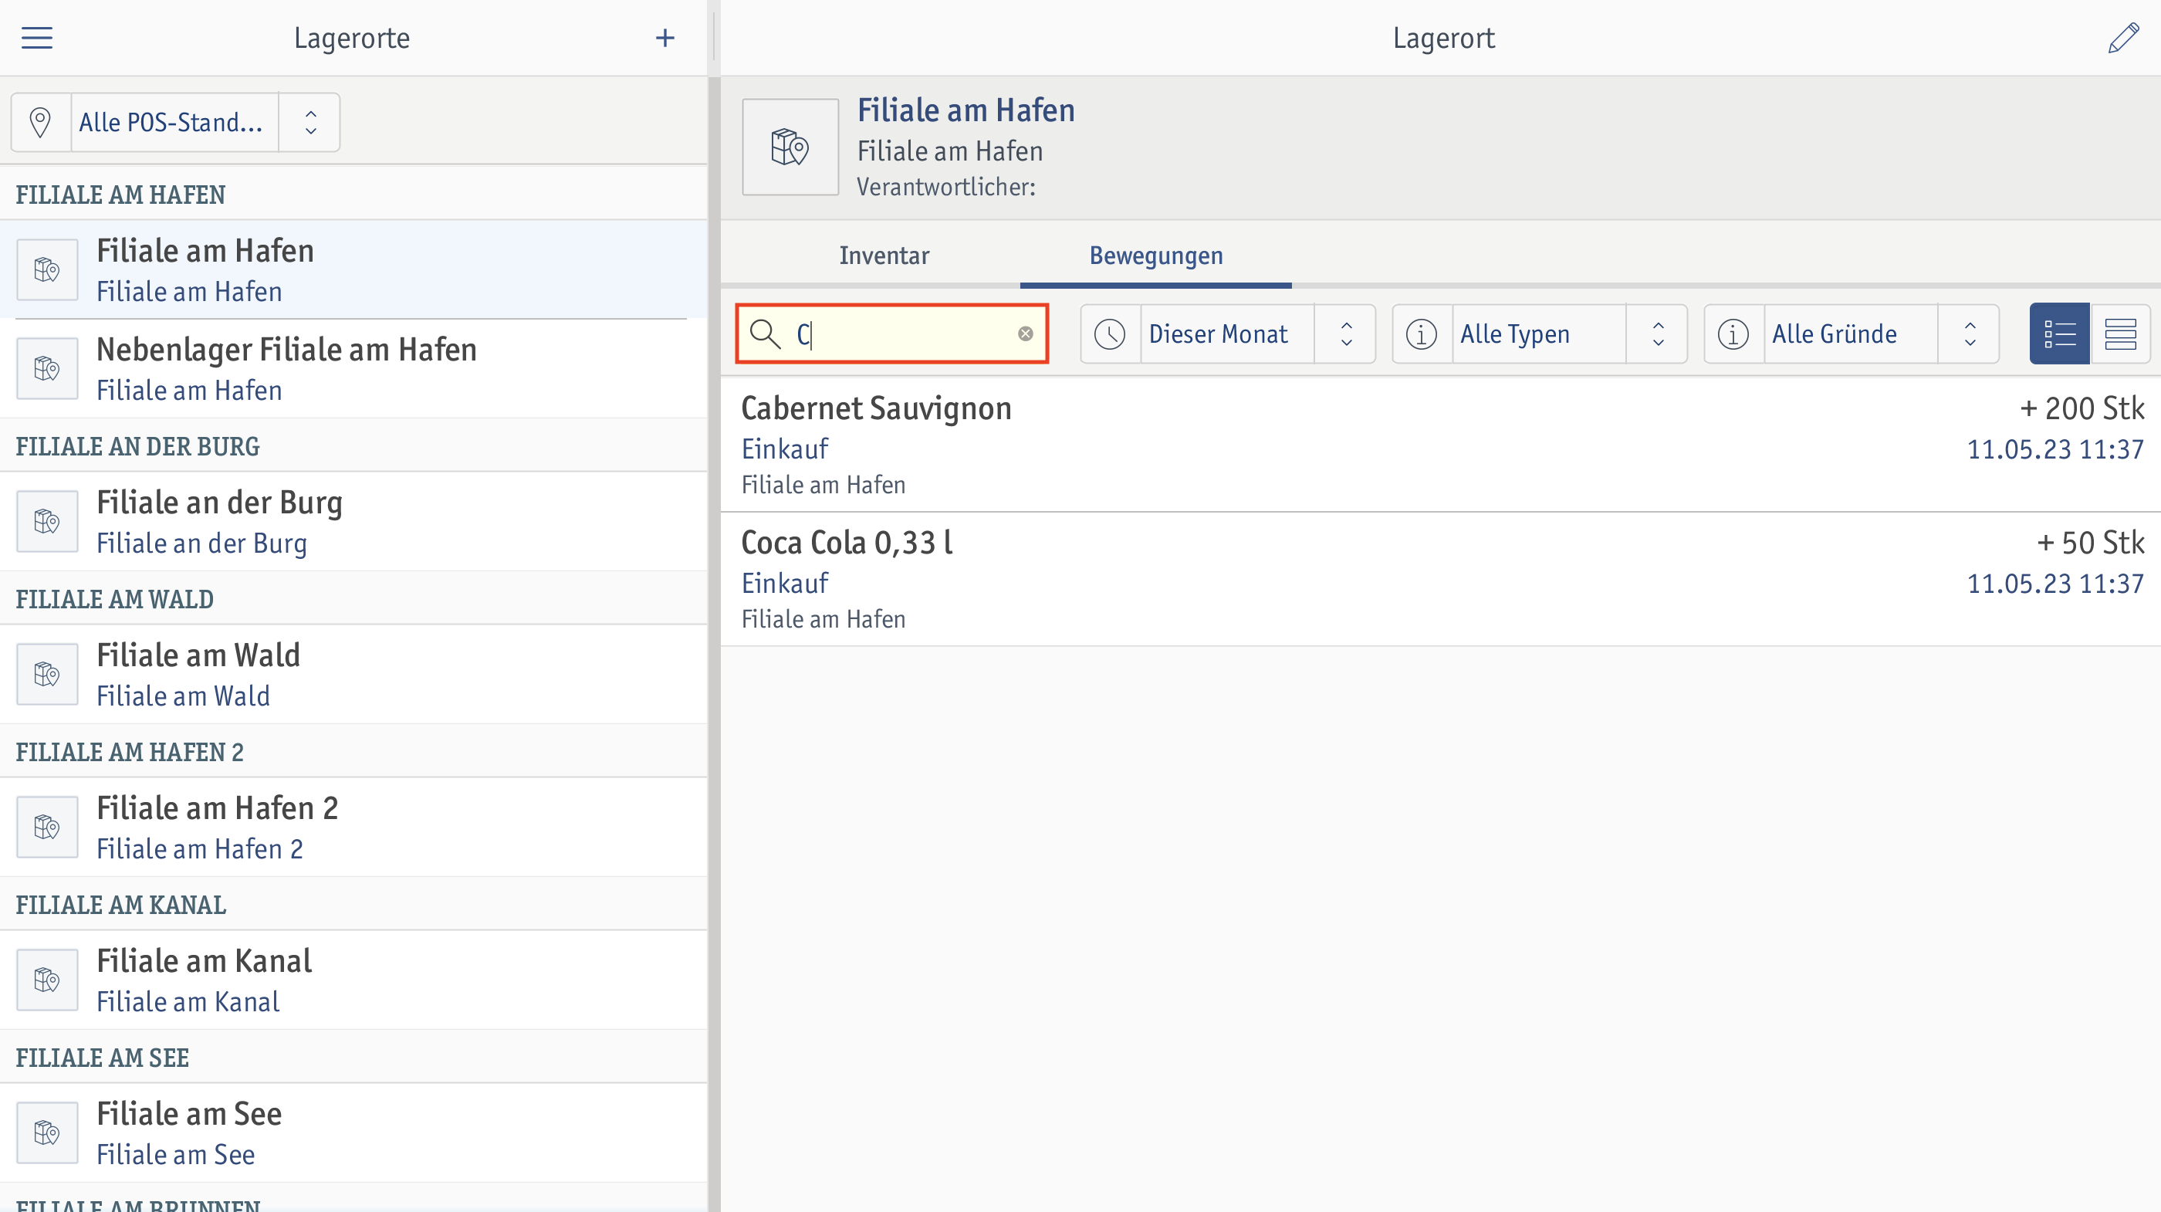Open the Alle POS-Stand... location dropdown
This screenshot has height=1212, width=2161.
point(174,123)
